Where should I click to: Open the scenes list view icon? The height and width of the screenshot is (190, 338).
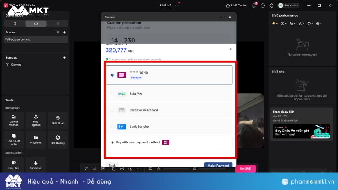coord(57,32)
